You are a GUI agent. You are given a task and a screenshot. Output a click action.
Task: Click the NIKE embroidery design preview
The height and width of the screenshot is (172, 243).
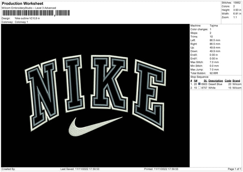95,95
